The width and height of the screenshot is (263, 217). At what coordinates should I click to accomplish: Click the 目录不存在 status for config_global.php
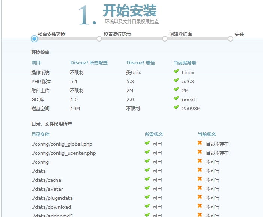[x=217, y=144]
